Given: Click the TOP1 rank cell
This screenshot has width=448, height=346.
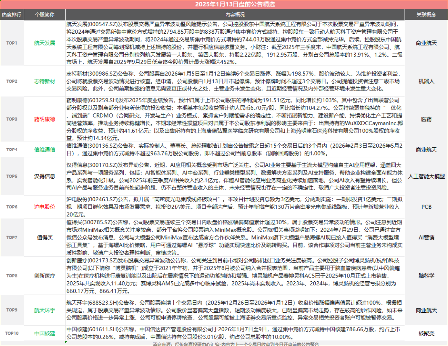Looking at the screenshot, I should point(12,43).
